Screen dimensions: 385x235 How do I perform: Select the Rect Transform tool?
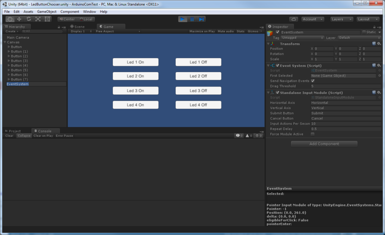click(x=47, y=19)
